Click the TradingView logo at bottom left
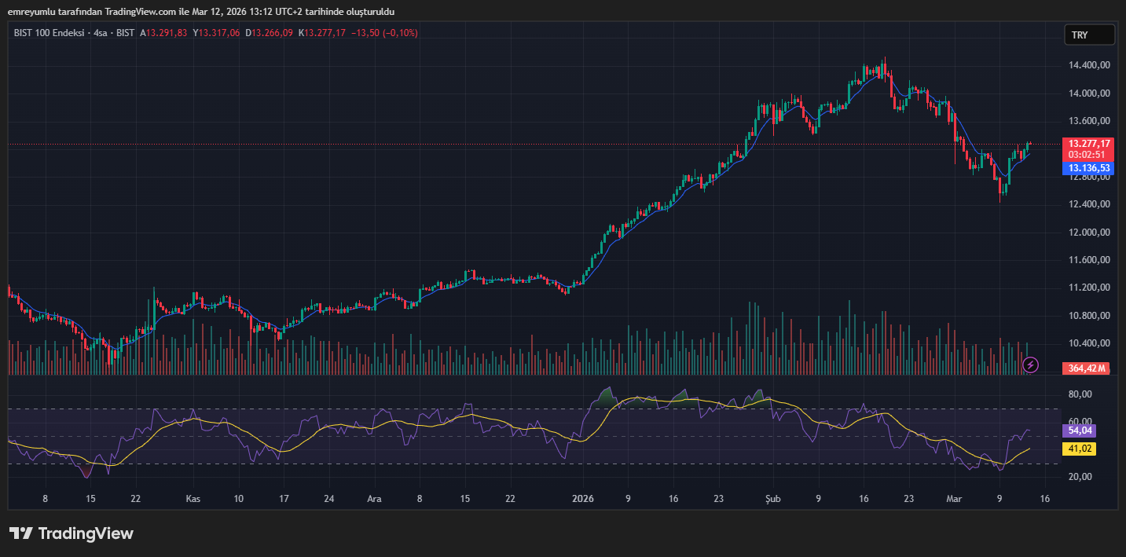 coord(72,533)
